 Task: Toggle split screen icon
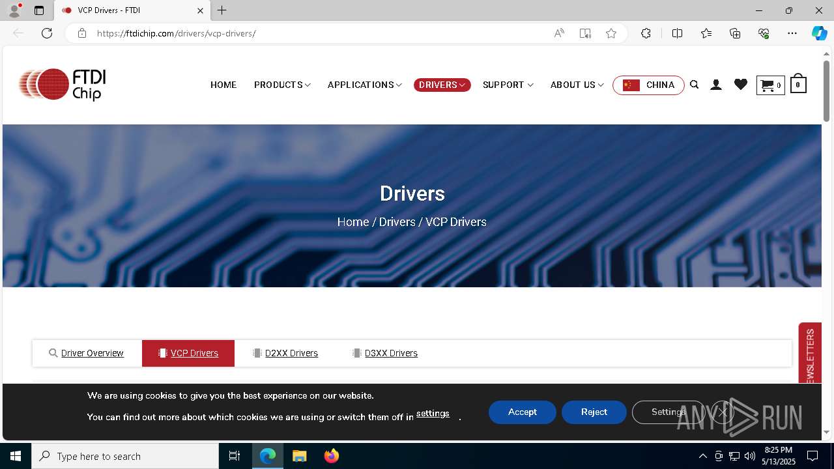click(677, 33)
